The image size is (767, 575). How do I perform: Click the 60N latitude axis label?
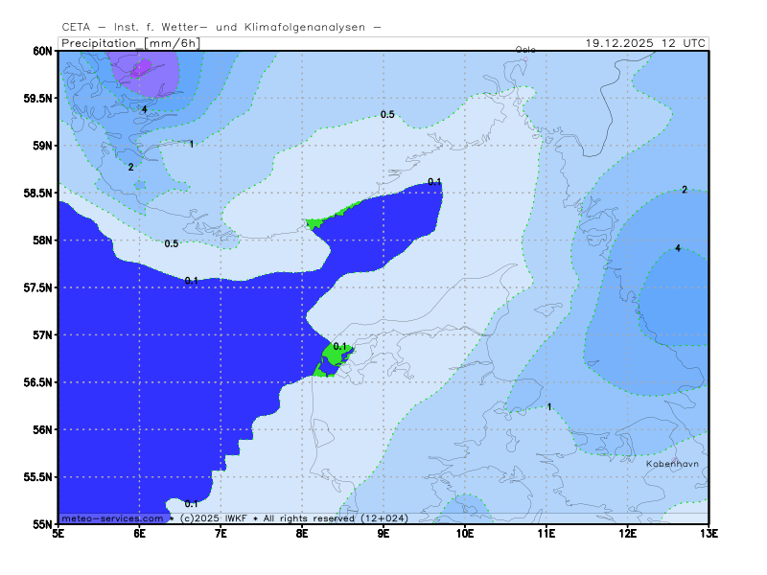tap(40, 51)
